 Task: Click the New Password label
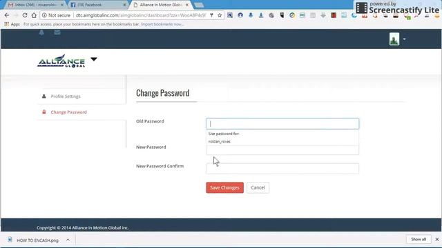tap(151, 147)
